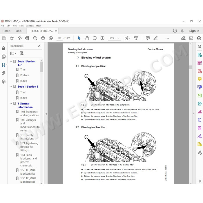Send the file by email envelope
203x203 pixels.
click(191, 38)
